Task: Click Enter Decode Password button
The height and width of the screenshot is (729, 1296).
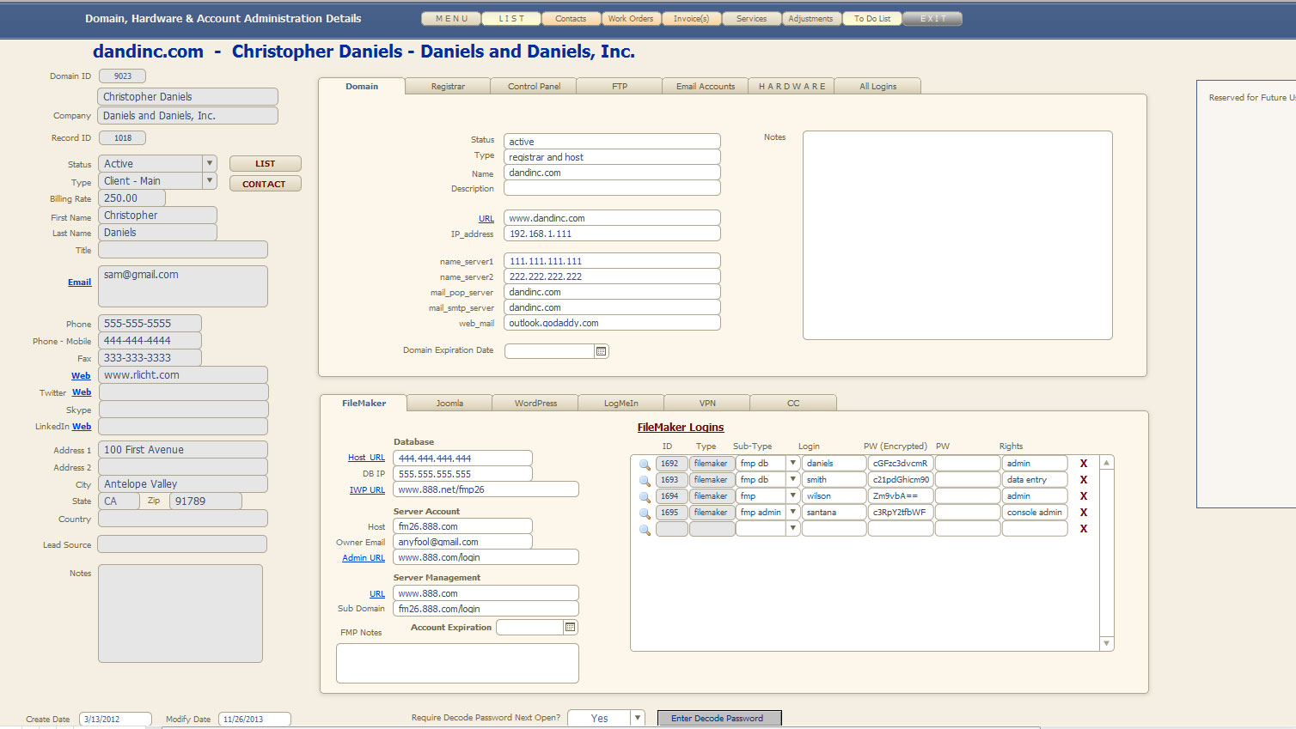Action: 719,718
